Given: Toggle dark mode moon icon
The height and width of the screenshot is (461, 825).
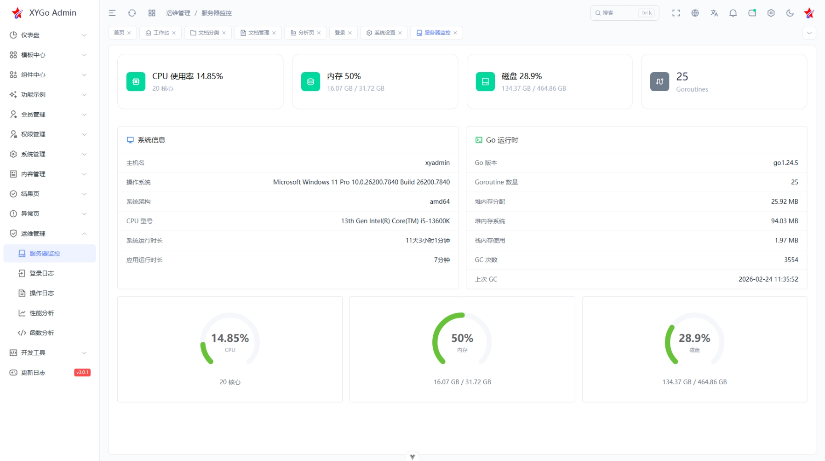Looking at the screenshot, I should click(x=790, y=13).
